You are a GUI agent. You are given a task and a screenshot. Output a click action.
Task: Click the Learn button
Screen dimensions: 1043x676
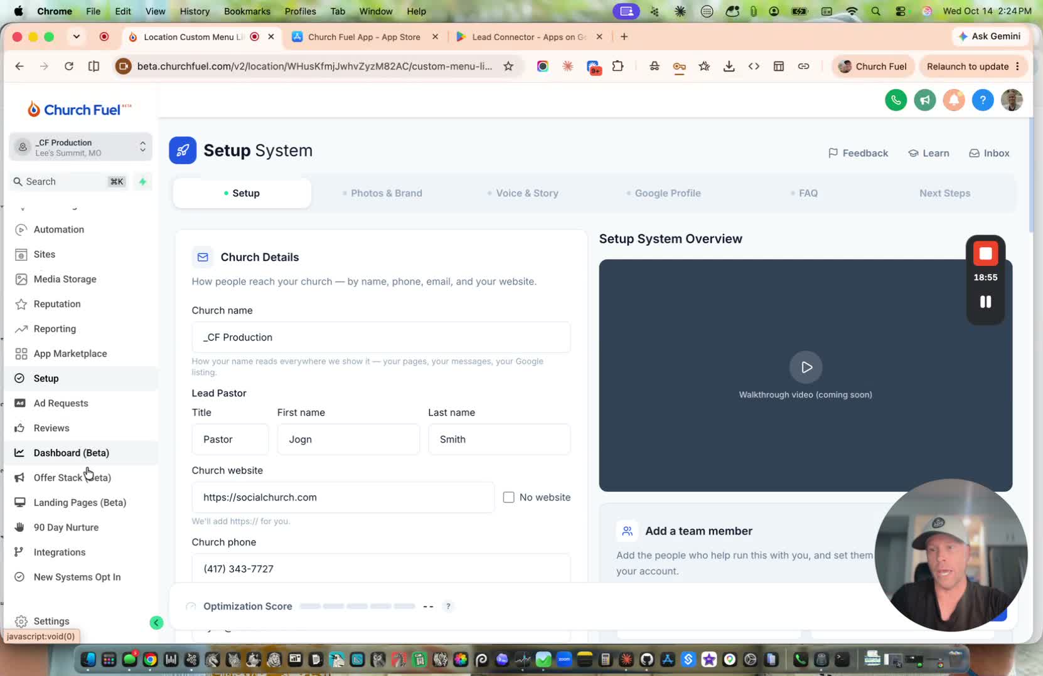[929, 153]
